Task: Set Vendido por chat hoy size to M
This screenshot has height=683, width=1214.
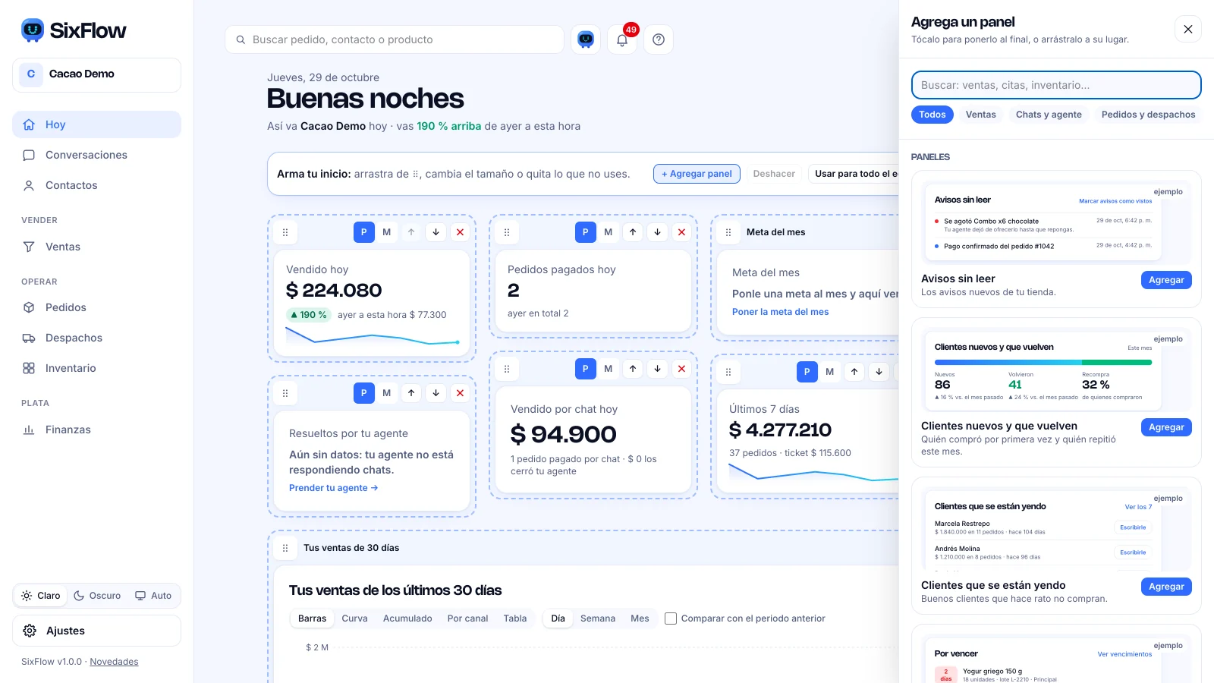Action: coord(609,369)
